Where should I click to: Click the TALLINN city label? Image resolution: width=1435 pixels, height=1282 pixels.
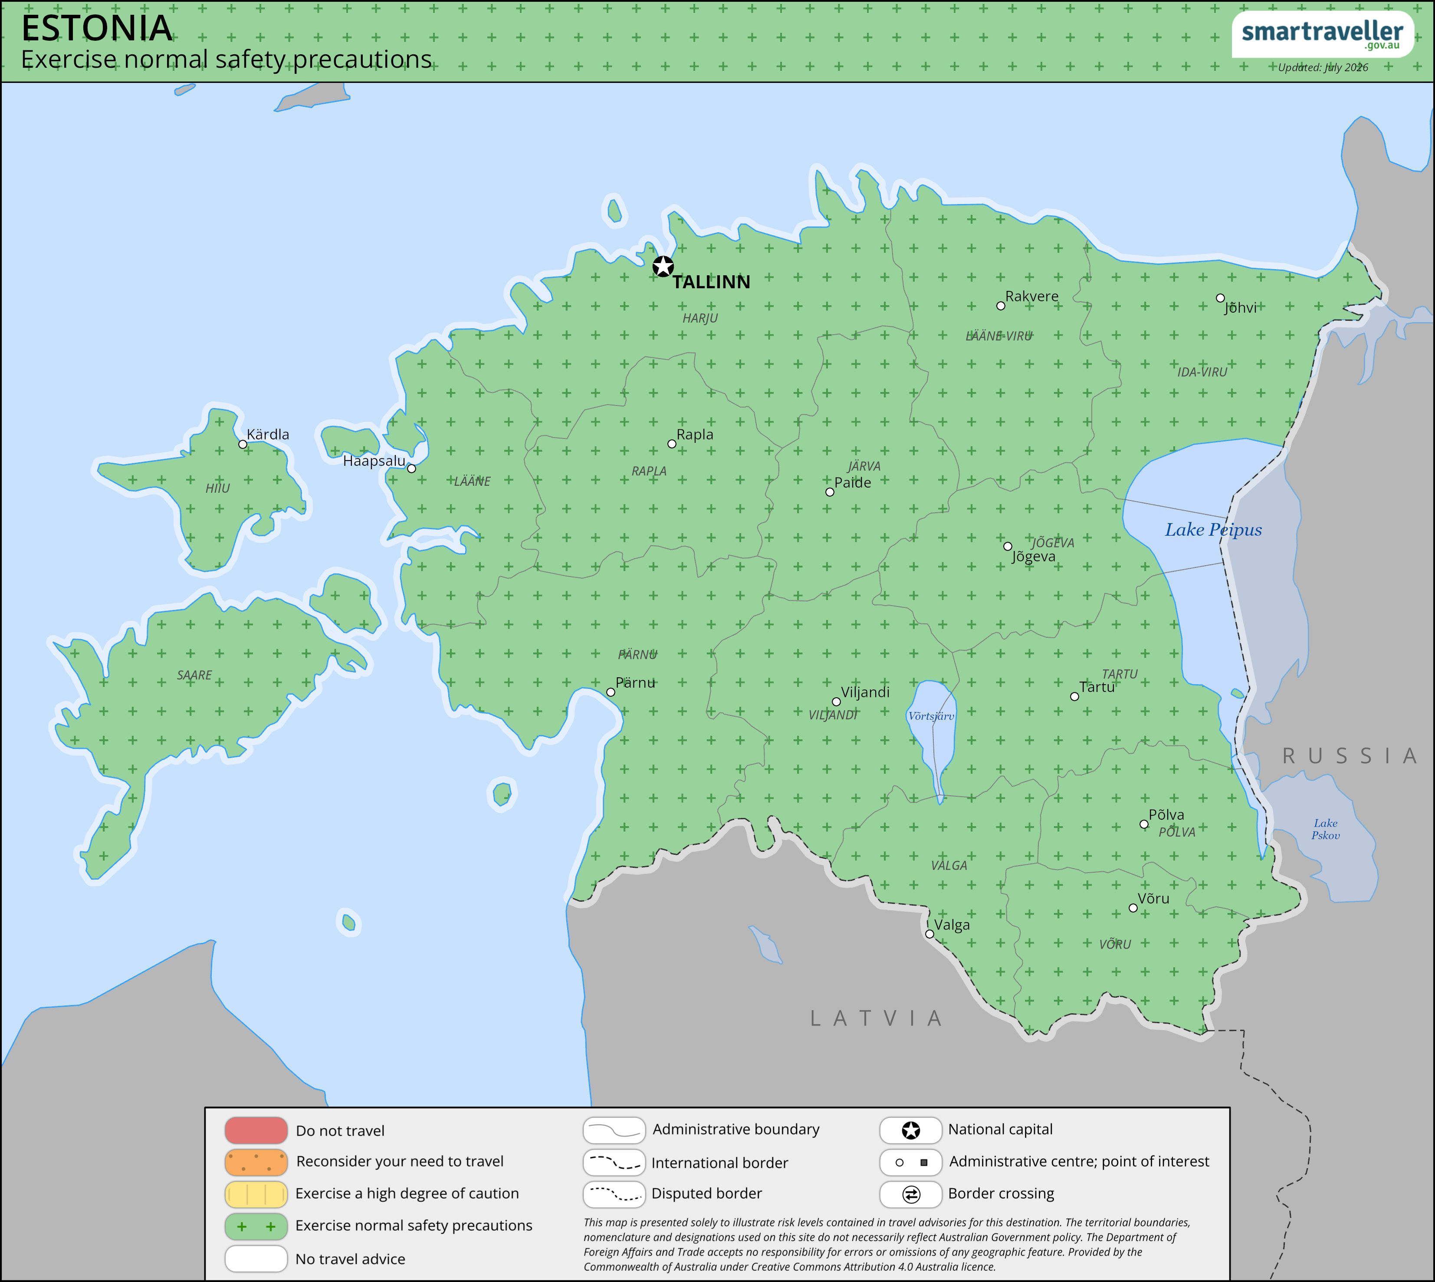[x=711, y=282]
